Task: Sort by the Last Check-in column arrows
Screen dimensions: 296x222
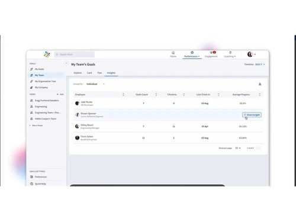Action: [x=218, y=95]
